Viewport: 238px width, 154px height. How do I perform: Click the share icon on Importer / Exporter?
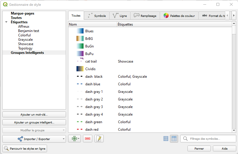pyautogui.click(x=20, y=139)
